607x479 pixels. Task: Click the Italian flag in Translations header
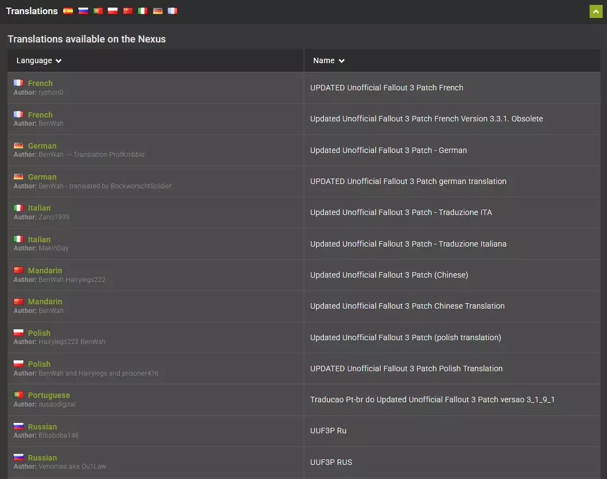tap(143, 11)
